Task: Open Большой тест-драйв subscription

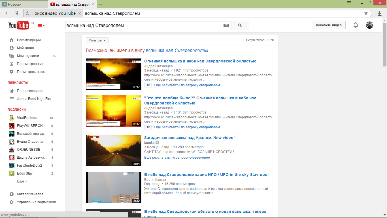Action: coord(32,134)
